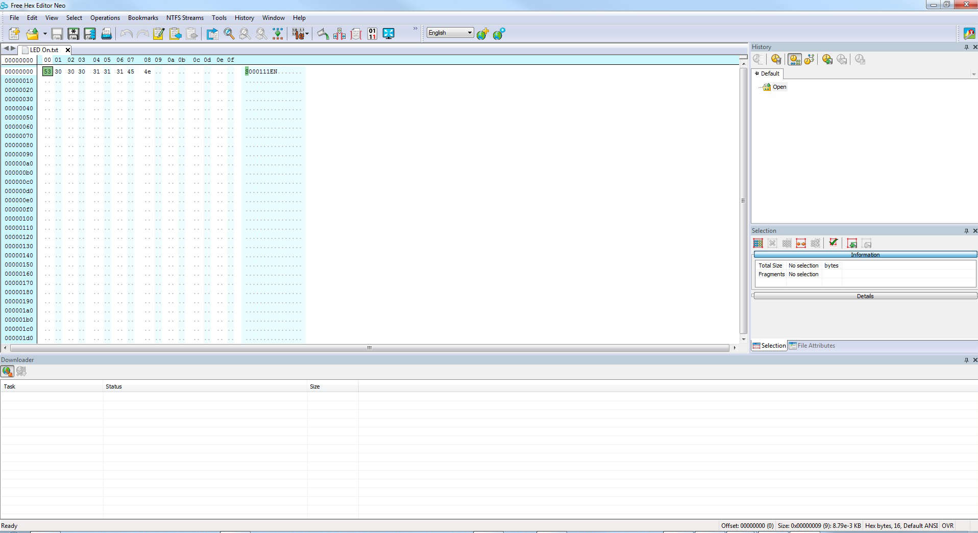978x533 pixels.
Task: Click Select All icon in Selection panel
Action: click(758, 244)
